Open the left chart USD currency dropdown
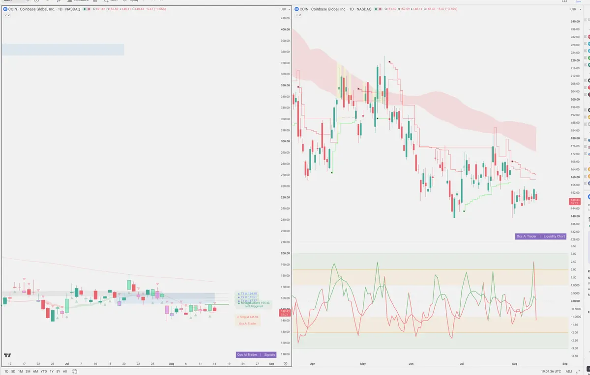 tap(284, 9)
